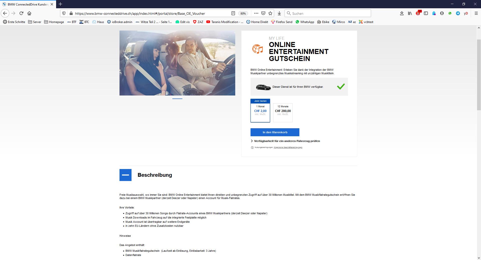This screenshot has height=260, width=481.
Task: Open bookmarks toolbar star-tray icon
Action: (402, 13)
